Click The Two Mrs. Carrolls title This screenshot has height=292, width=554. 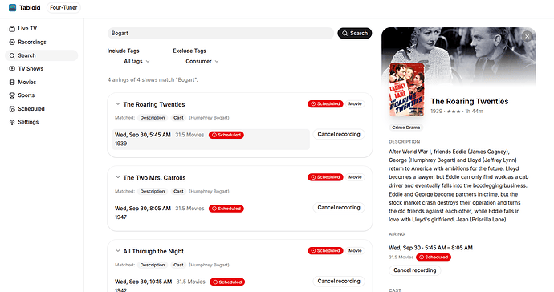154,177
